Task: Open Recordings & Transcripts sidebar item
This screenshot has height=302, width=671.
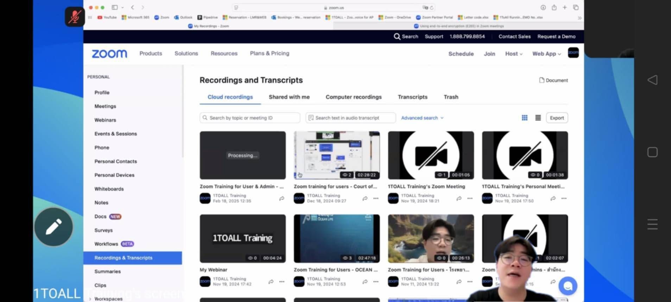Action: 133,258
